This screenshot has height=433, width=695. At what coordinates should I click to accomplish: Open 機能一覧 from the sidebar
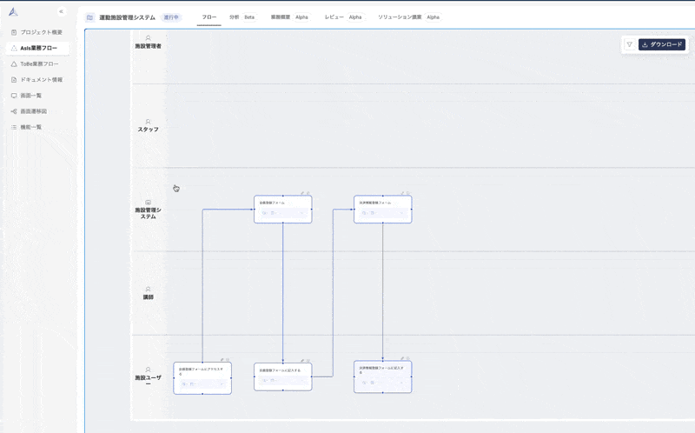pos(37,127)
